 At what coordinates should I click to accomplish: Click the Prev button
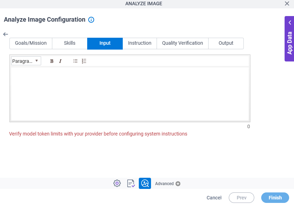click(241, 198)
